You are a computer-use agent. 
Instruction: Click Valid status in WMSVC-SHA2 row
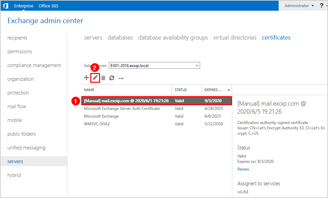click(179, 124)
